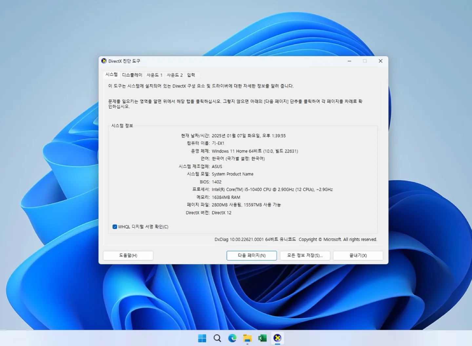Click the DirectX 12 version text
Viewport: 472px width, 346px height.
[x=222, y=213]
